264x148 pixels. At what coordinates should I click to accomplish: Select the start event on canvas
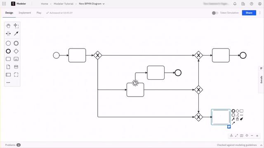[x=56, y=55]
